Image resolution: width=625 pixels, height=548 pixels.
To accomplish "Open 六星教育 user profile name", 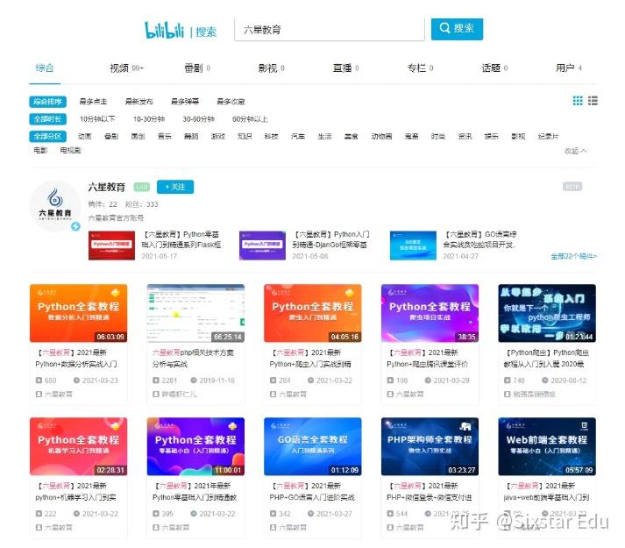I will pyautogui.click(x=106, y=187).
